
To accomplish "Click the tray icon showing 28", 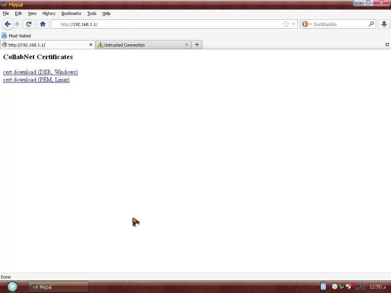I will (355, 287).
